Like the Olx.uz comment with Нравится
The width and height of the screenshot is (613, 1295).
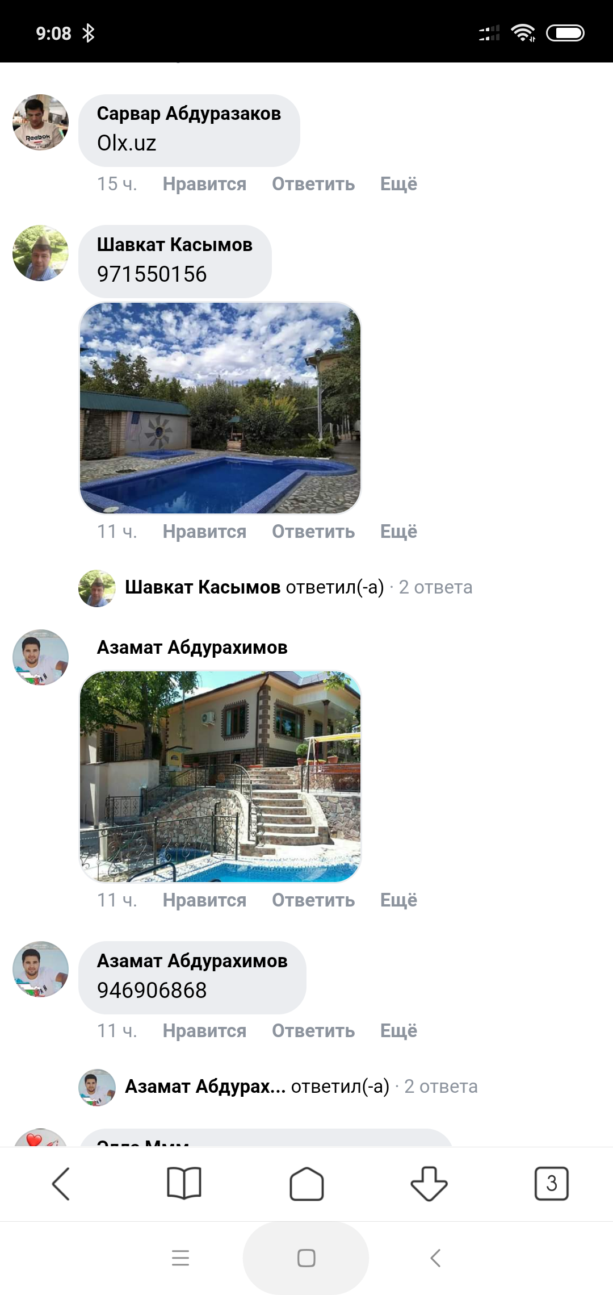click(x=204, y=184)
